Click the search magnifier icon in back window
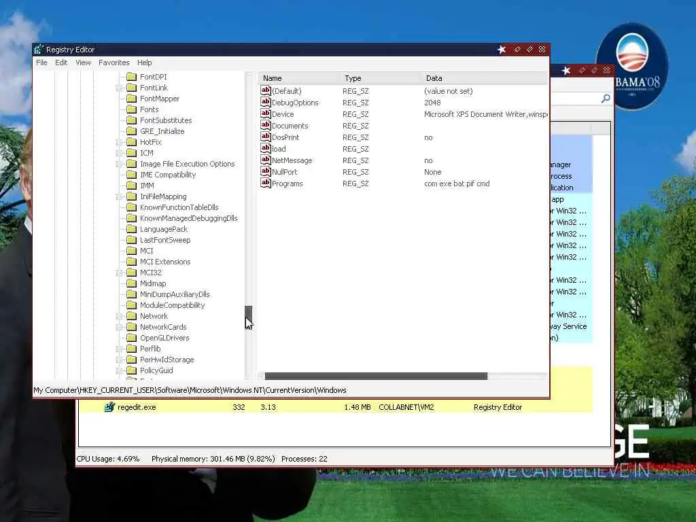The width and height of the screenshot is (696, 522). click(606, 99)
